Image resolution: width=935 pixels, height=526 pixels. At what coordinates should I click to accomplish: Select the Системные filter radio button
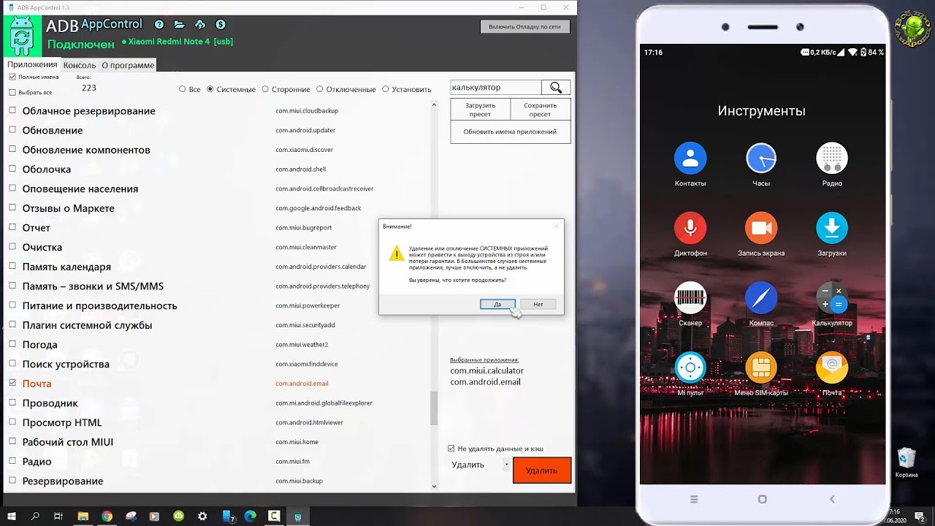210,89
